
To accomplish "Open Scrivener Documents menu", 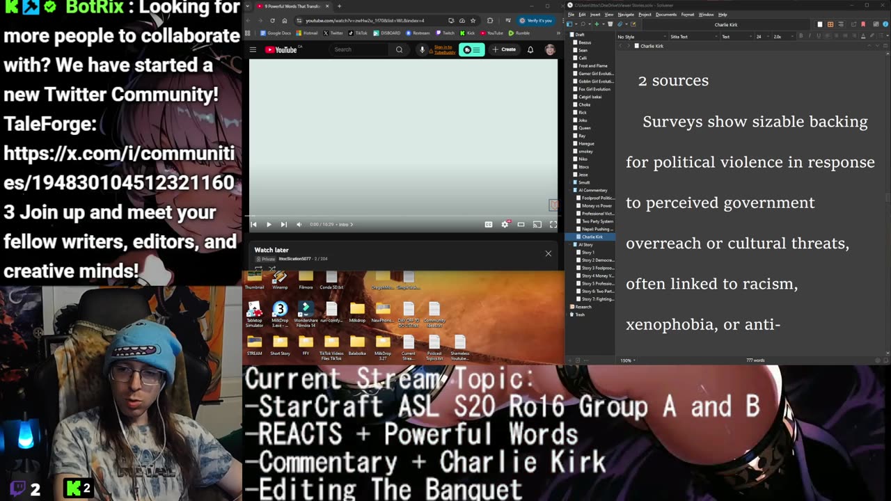I will [666, 15].
